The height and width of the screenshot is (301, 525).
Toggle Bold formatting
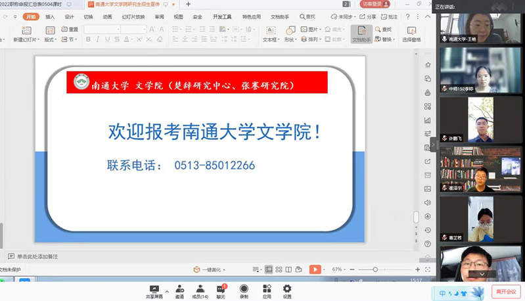point(88,39)
